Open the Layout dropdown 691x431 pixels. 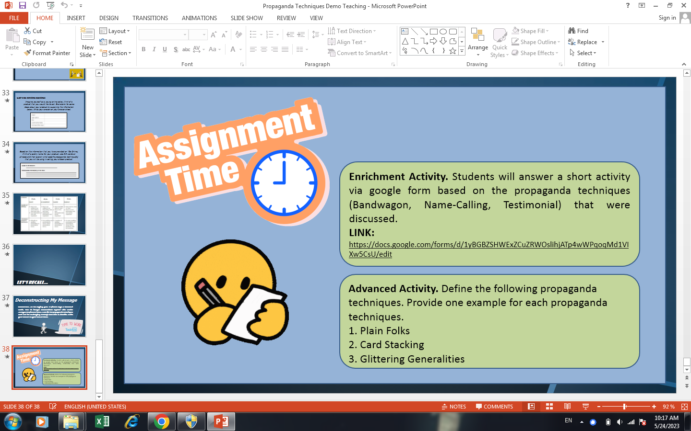(x=115, y=31)
